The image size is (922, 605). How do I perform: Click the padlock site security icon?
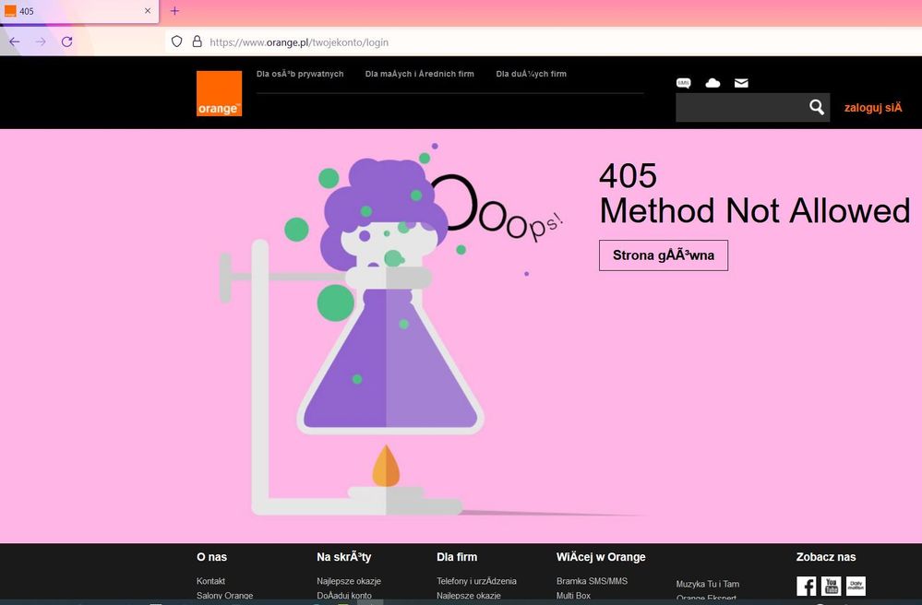tap(197, 42)
